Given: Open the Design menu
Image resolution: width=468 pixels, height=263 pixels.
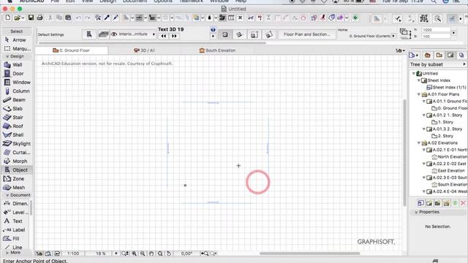Looking at the screenshot, I should (107, 1).
